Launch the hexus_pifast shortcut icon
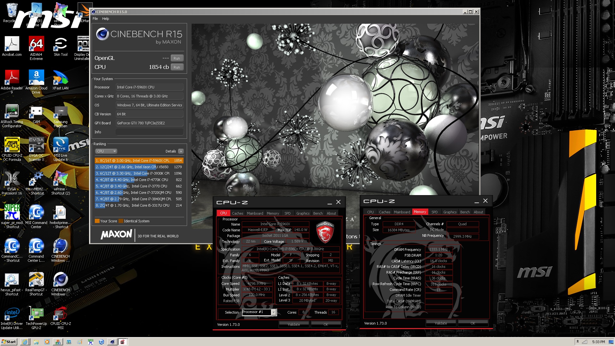The width and height of the screenshot is (615, 346). (x=12, y=284)
